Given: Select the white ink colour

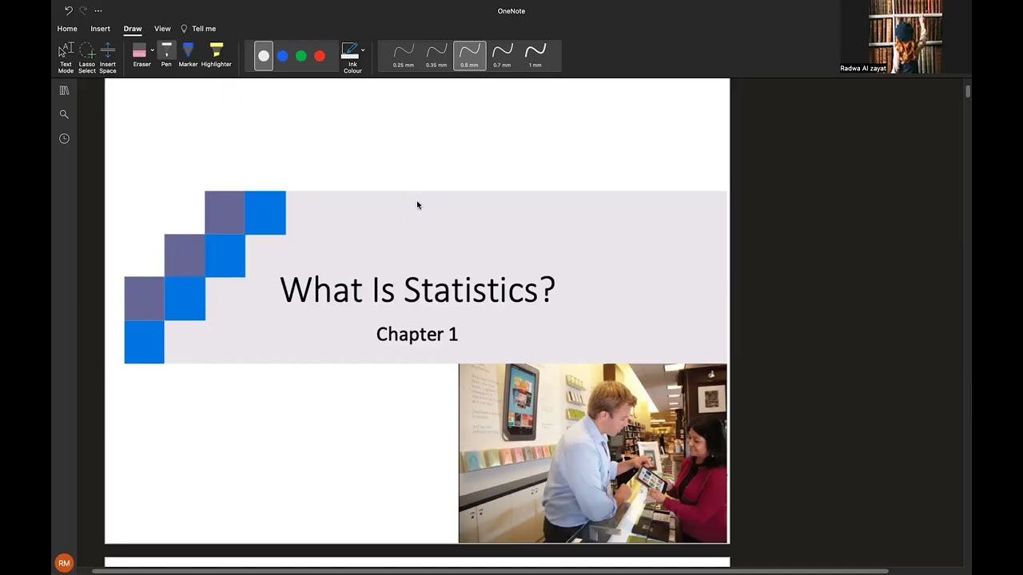Looking at the screenshot, I should coord(264,56).
